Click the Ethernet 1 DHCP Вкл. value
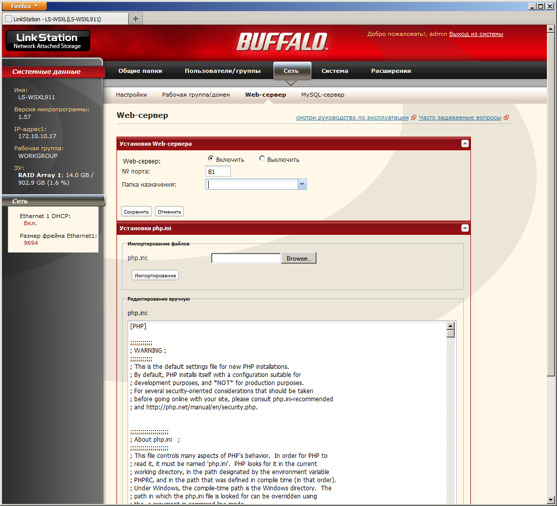 pos(30,223)
